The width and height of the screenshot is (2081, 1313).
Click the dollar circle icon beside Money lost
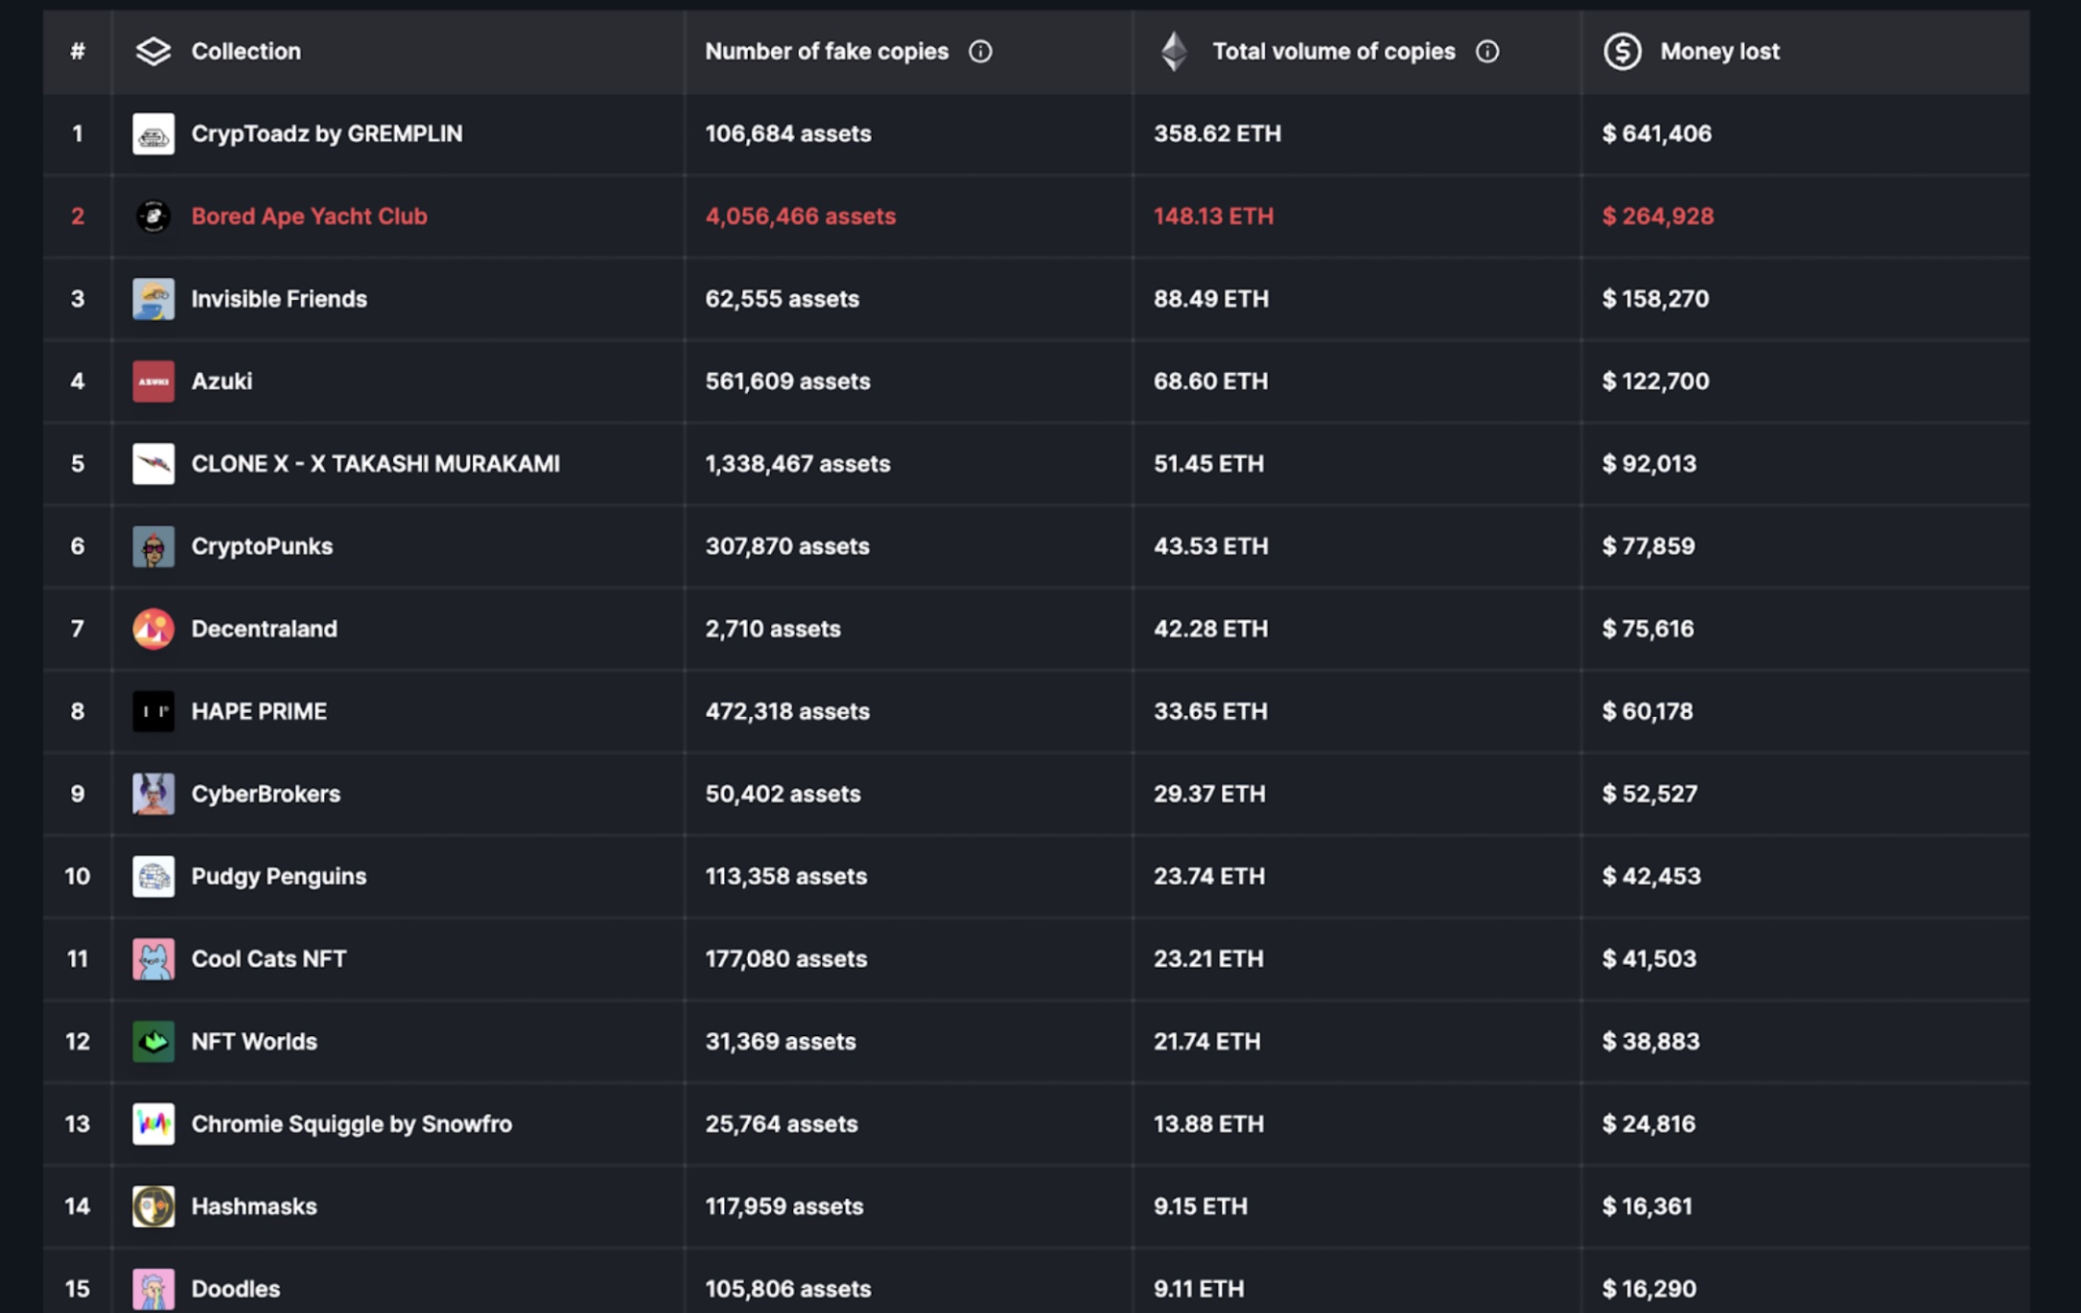pyautogui.click(x=1622, y=52)
